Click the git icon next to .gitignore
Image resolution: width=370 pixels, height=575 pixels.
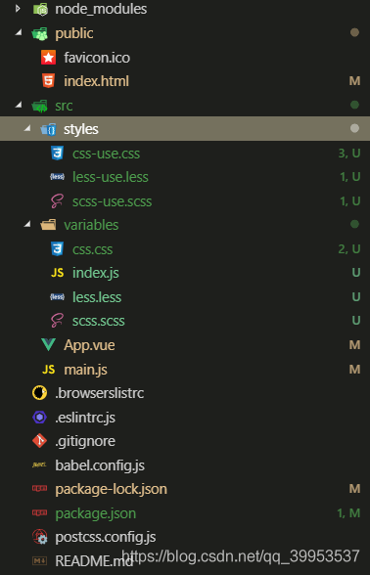pyautogui.click(x=39, y=441)
